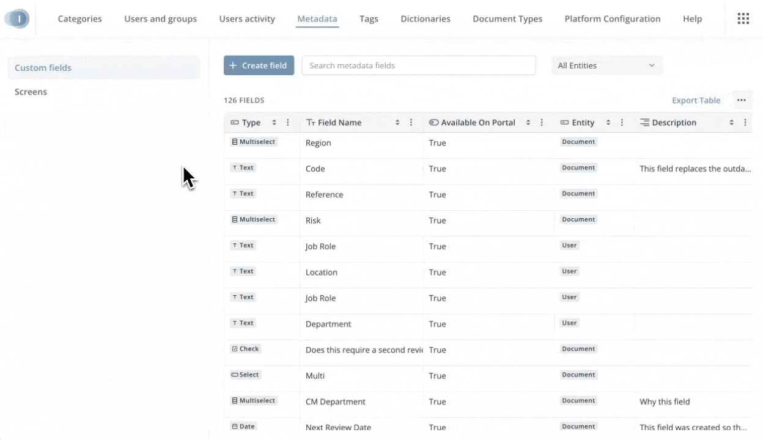Open Description column three-dot menu
This screenshot has width=763, height=440.
(x=745, y=123)
